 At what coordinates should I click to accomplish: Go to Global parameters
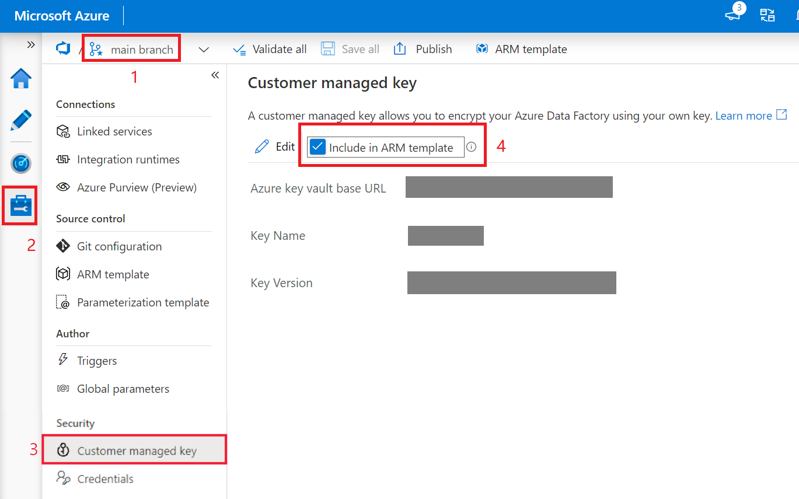tap(123, 389)
